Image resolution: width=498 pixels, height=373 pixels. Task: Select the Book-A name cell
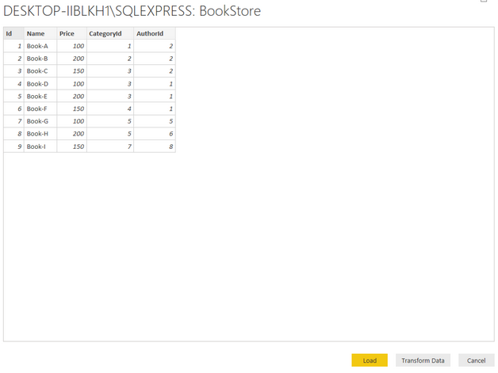(x=39, y=47)
